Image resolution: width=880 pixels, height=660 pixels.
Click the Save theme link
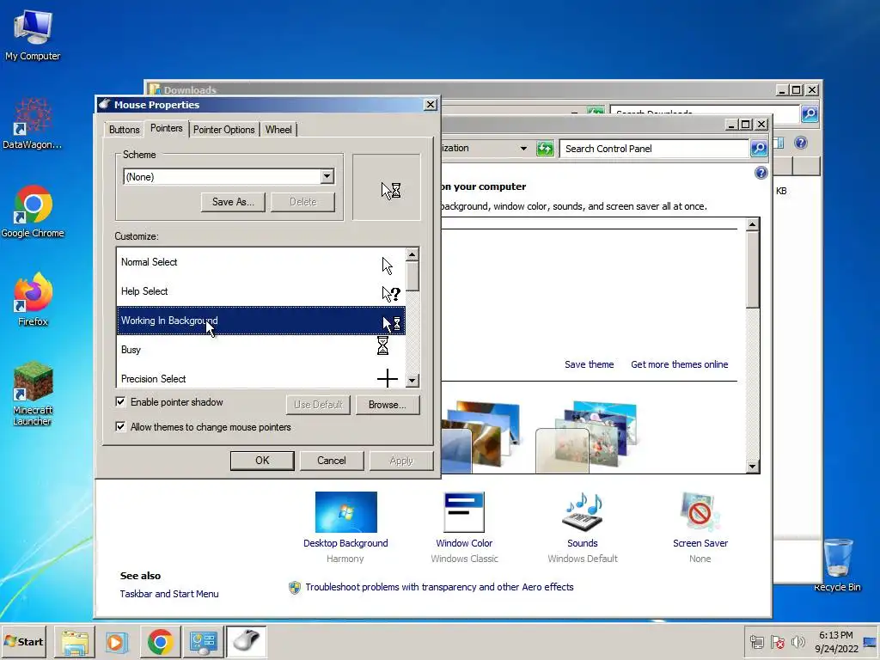pos(589,364)
